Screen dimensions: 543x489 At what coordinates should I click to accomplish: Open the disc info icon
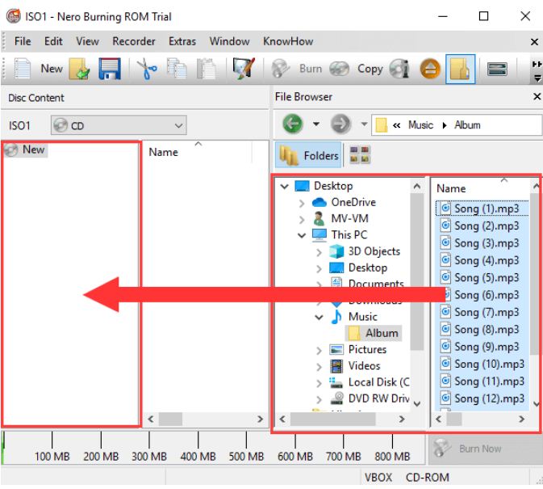point(399,69)
